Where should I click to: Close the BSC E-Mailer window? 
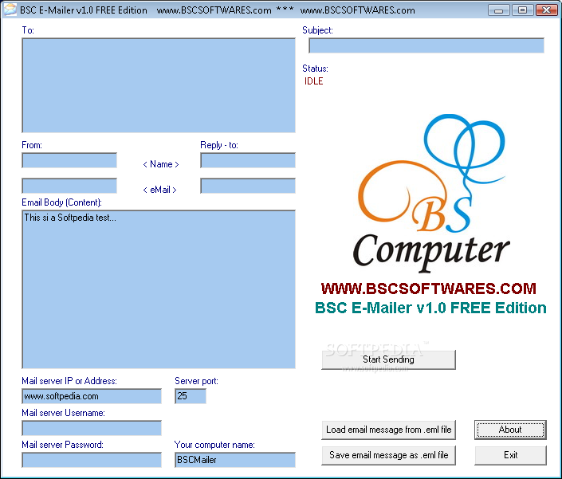point(547,10)
